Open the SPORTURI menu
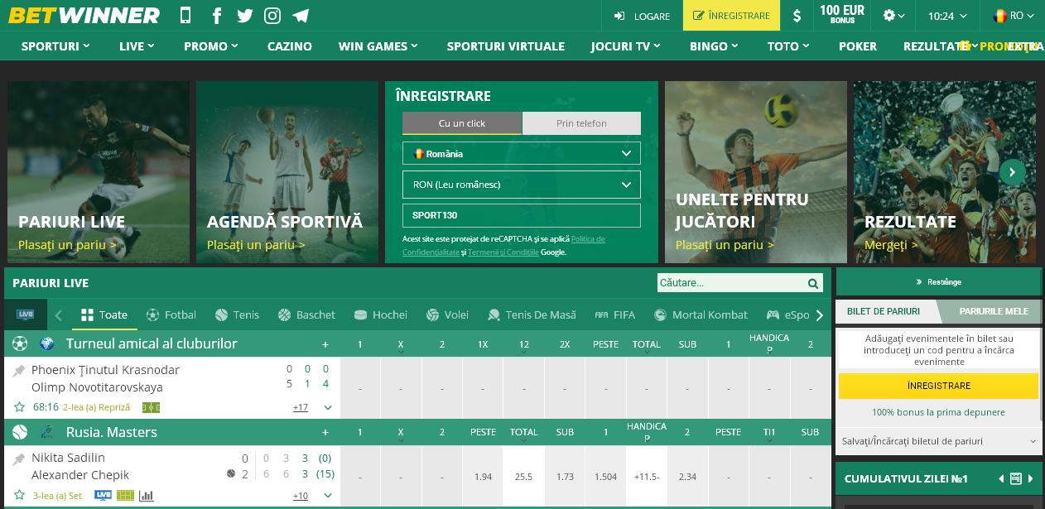Image resolution: width=1045 pixels, height=509 pixels. click(x=55, y=46)
